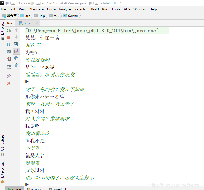Click the Server class breadcrumb
The width and height of the screenshot is (204, 190).
[x=71, y=16]
